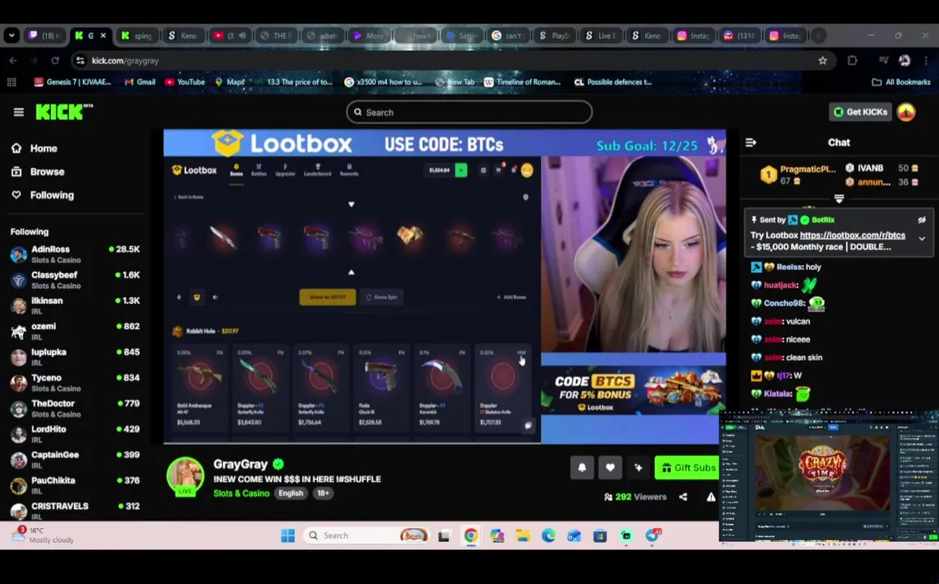Open Windows Start menu
939x584 pixels.
coord(287,535)
